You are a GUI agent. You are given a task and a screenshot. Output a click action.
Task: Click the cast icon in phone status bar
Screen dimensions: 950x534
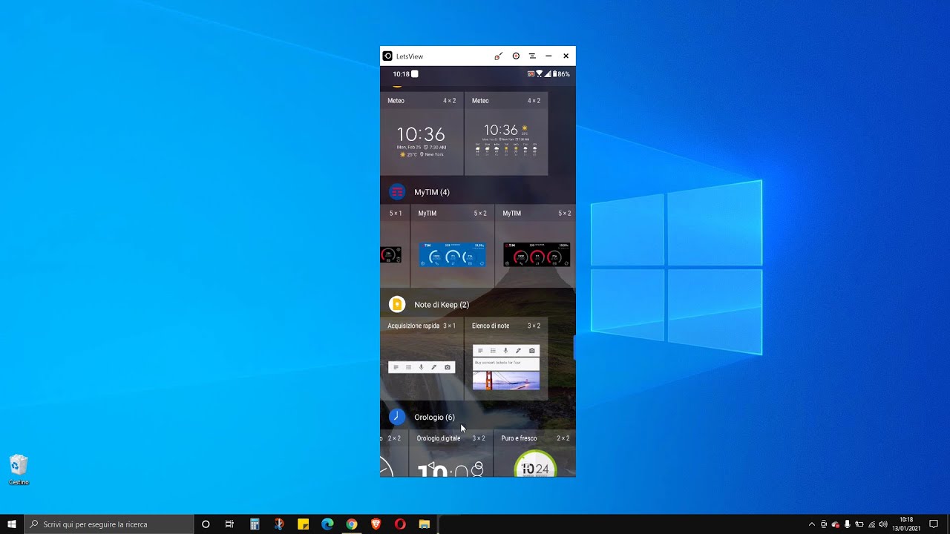531,74
